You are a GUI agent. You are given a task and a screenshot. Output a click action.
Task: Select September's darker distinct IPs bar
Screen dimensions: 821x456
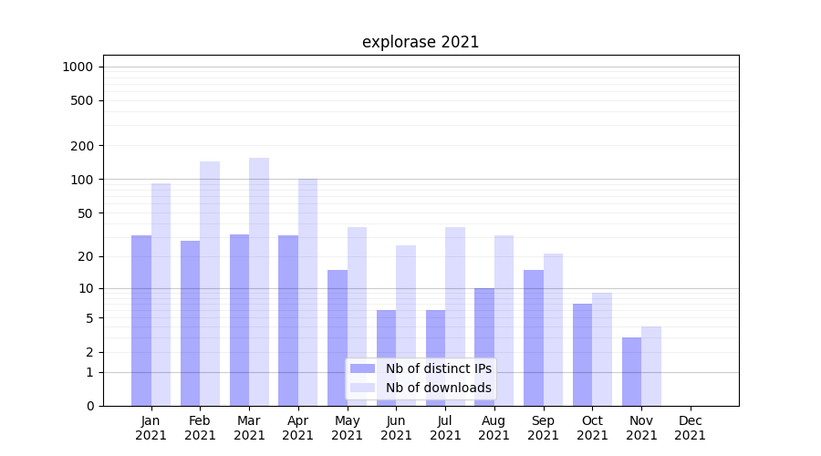(x=534, y=337)
